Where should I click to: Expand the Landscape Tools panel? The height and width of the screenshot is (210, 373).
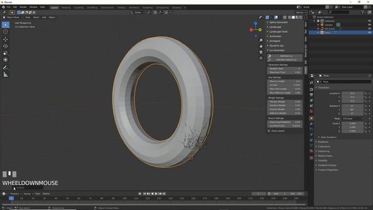(x=279, y=32)
